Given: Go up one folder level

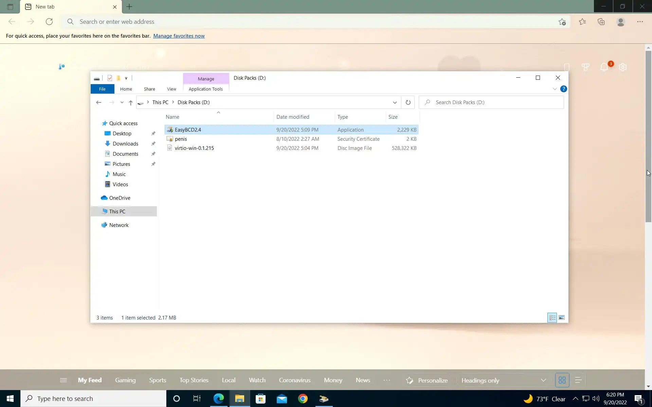Looking at the screenshot, I should tap(131, 102).
